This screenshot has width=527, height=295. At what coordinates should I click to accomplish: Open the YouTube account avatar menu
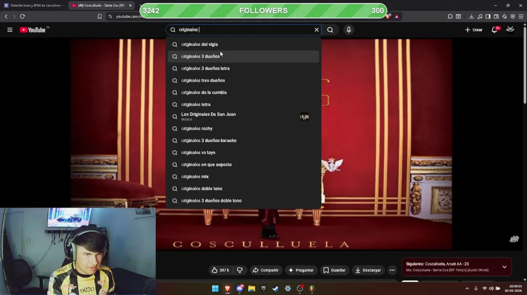coord(510,29)
